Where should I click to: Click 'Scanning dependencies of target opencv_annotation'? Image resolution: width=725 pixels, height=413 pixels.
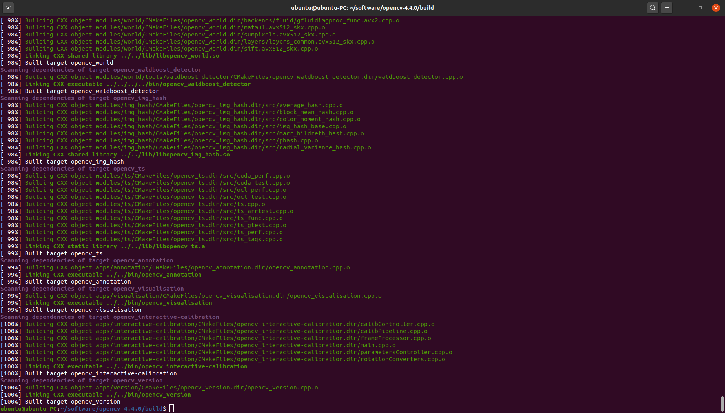point(87,260)
